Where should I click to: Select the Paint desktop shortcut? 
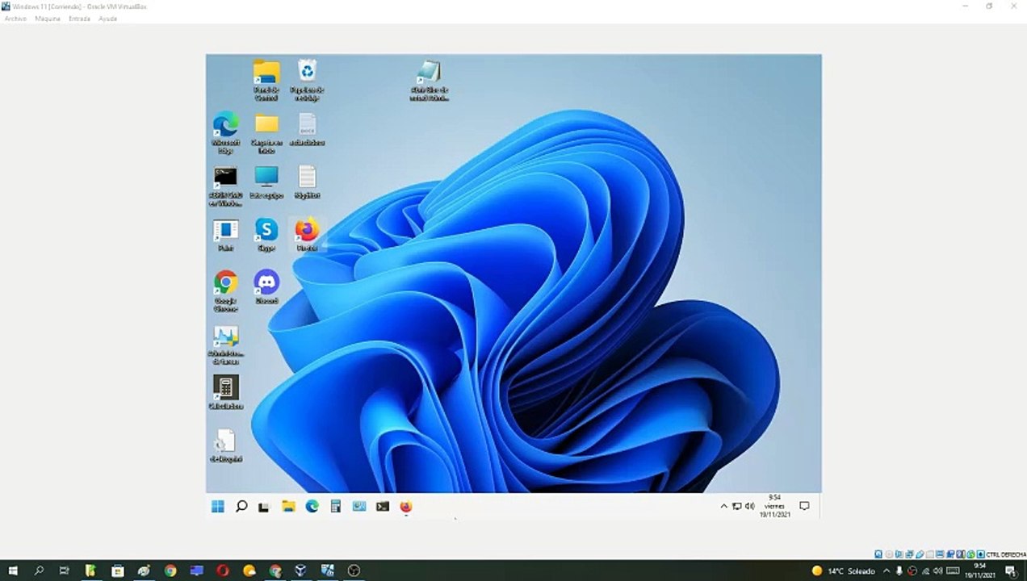[226, 236]
